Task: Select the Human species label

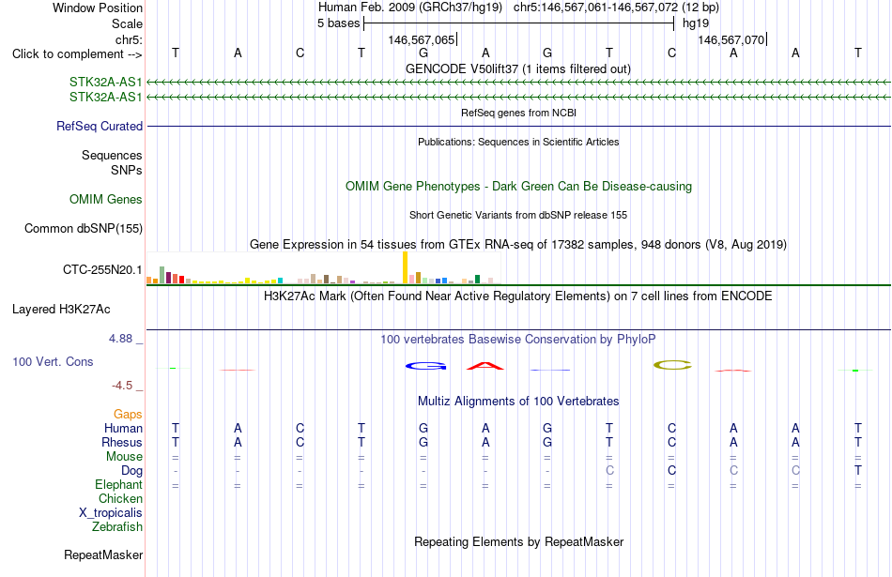Action: [123, 428]
